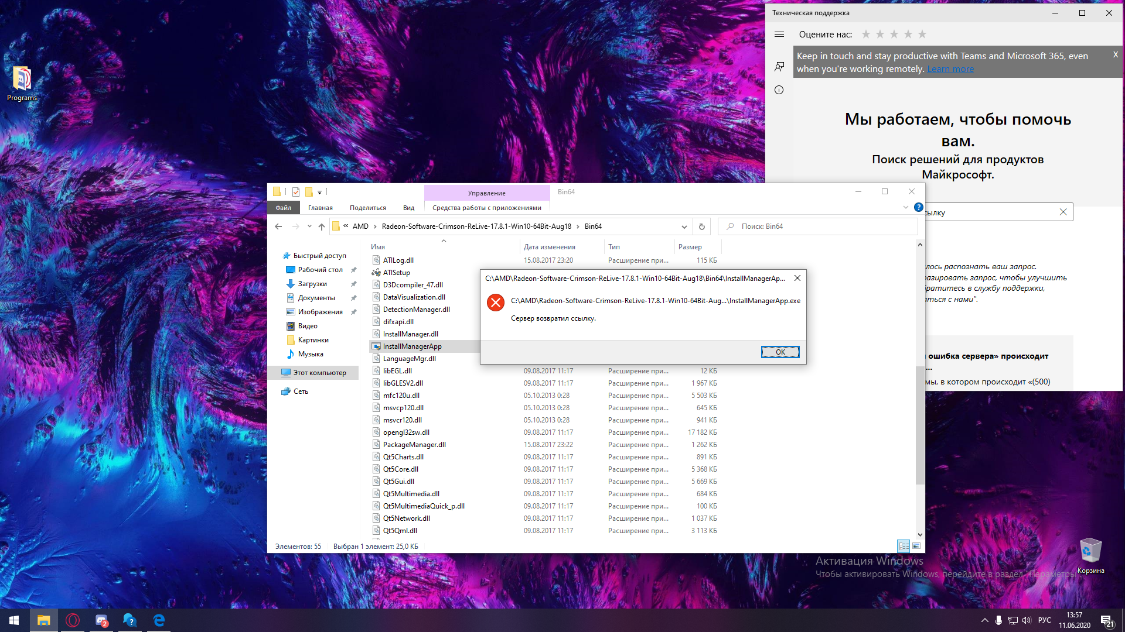
Task: Open Музыка in navigation pane
Action: [310, 354]
